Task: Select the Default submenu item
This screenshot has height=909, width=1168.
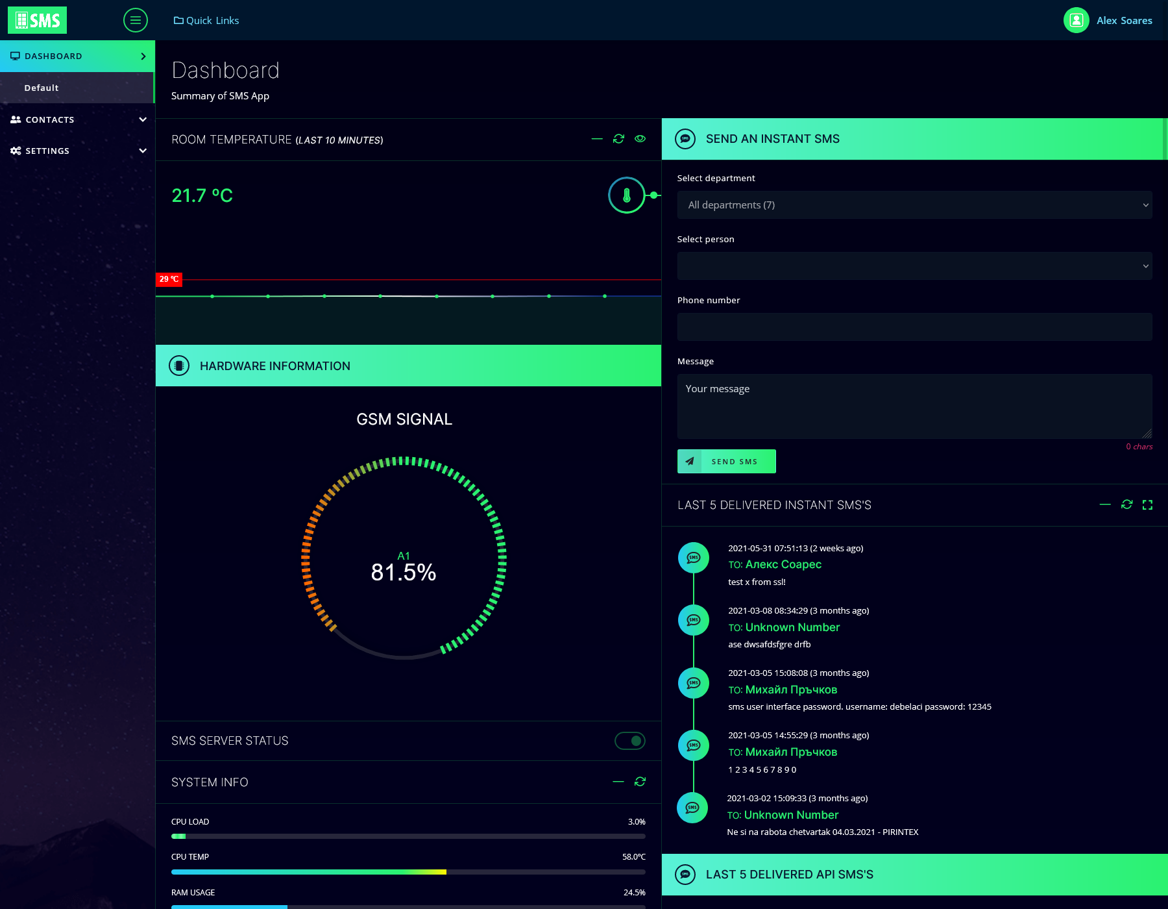Action: point(42,88)
